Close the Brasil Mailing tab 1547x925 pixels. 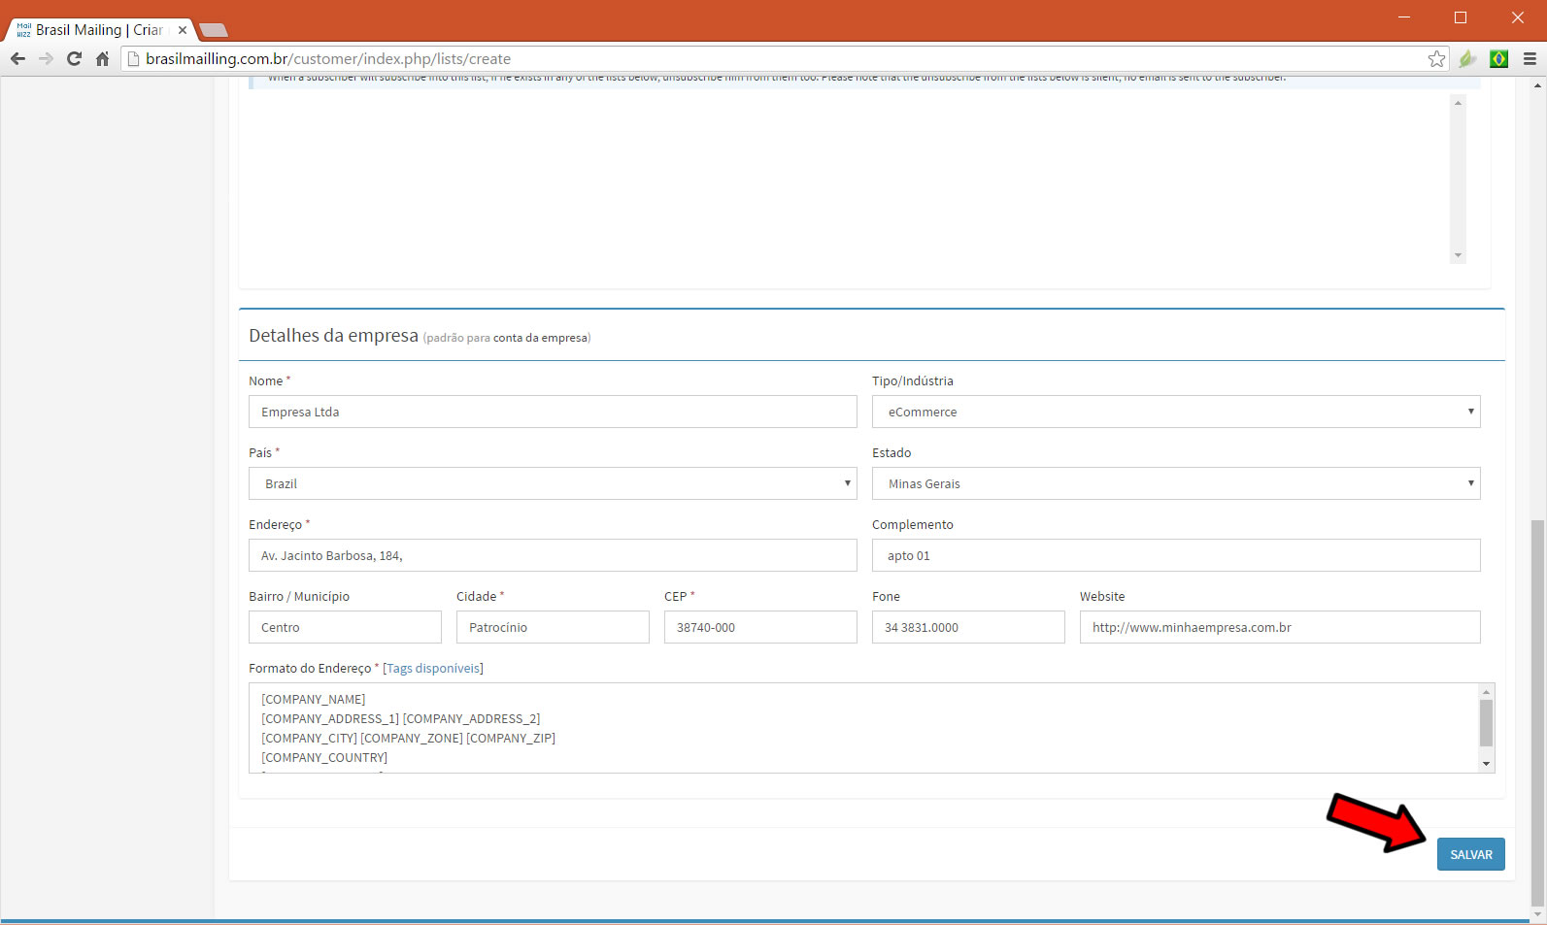point(182,30)
